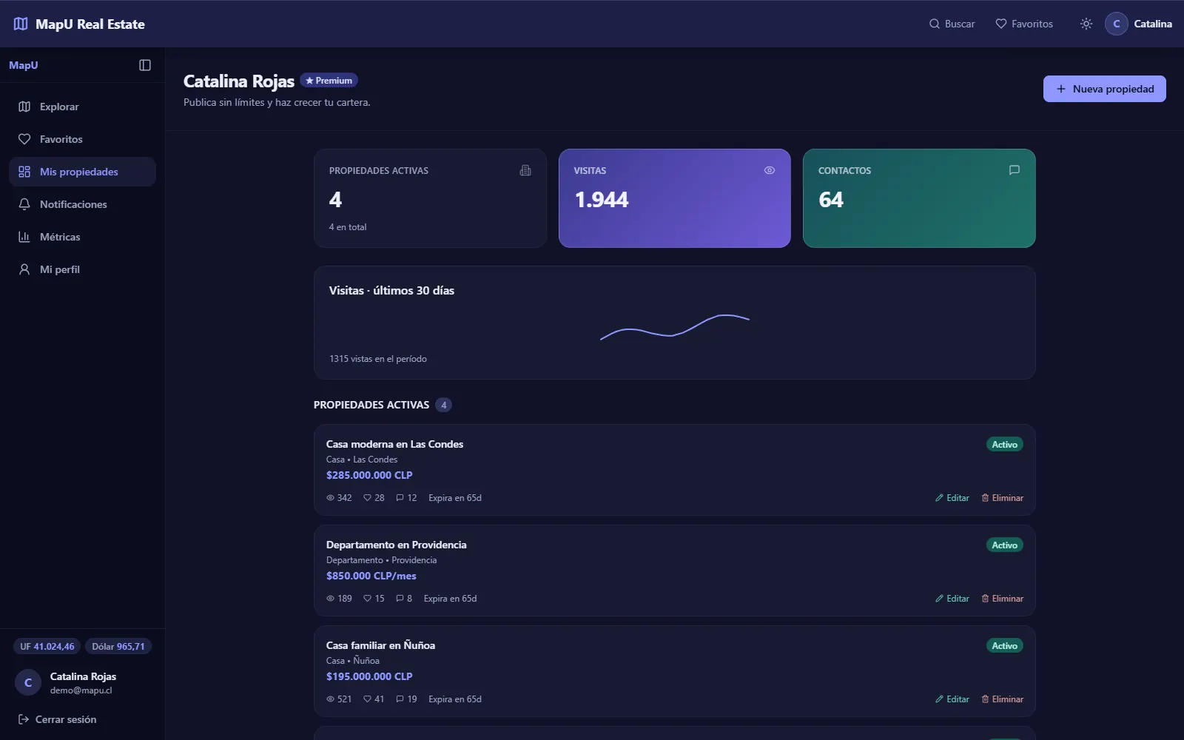Open the Catalina user avatar in the top bar
The image size is (1184, 740).
point(1117,24)
